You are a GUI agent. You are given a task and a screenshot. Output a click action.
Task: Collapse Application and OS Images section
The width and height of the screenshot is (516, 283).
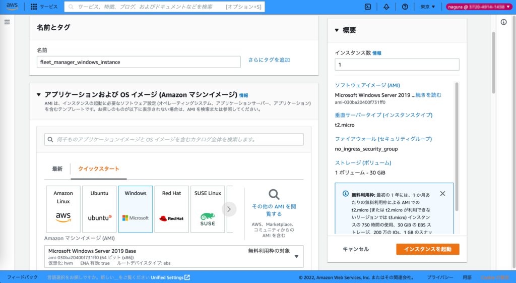(39, 95)
